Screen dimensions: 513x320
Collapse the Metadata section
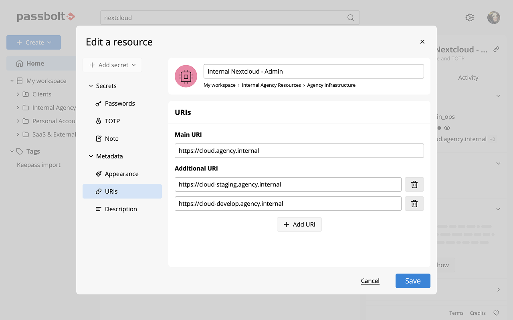click(91, 156)
